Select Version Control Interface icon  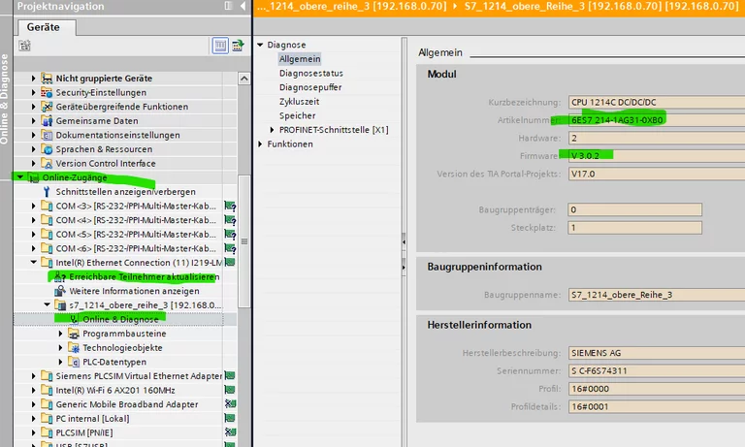(x=47, y=164)
